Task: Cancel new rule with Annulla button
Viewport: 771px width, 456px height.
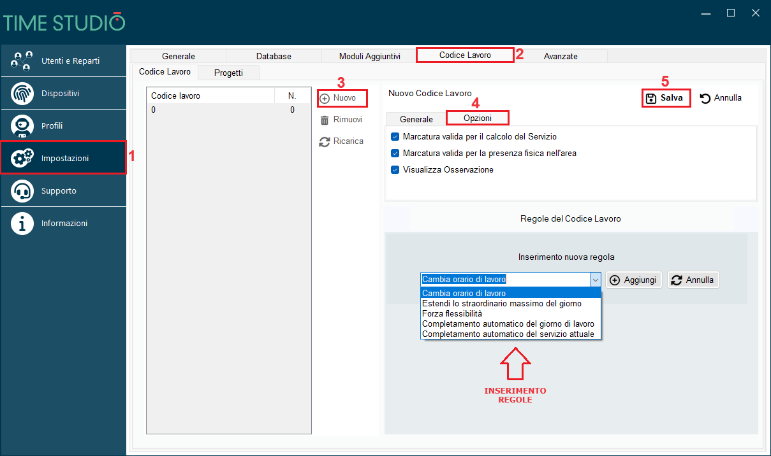Action: (x=693, y=280)
